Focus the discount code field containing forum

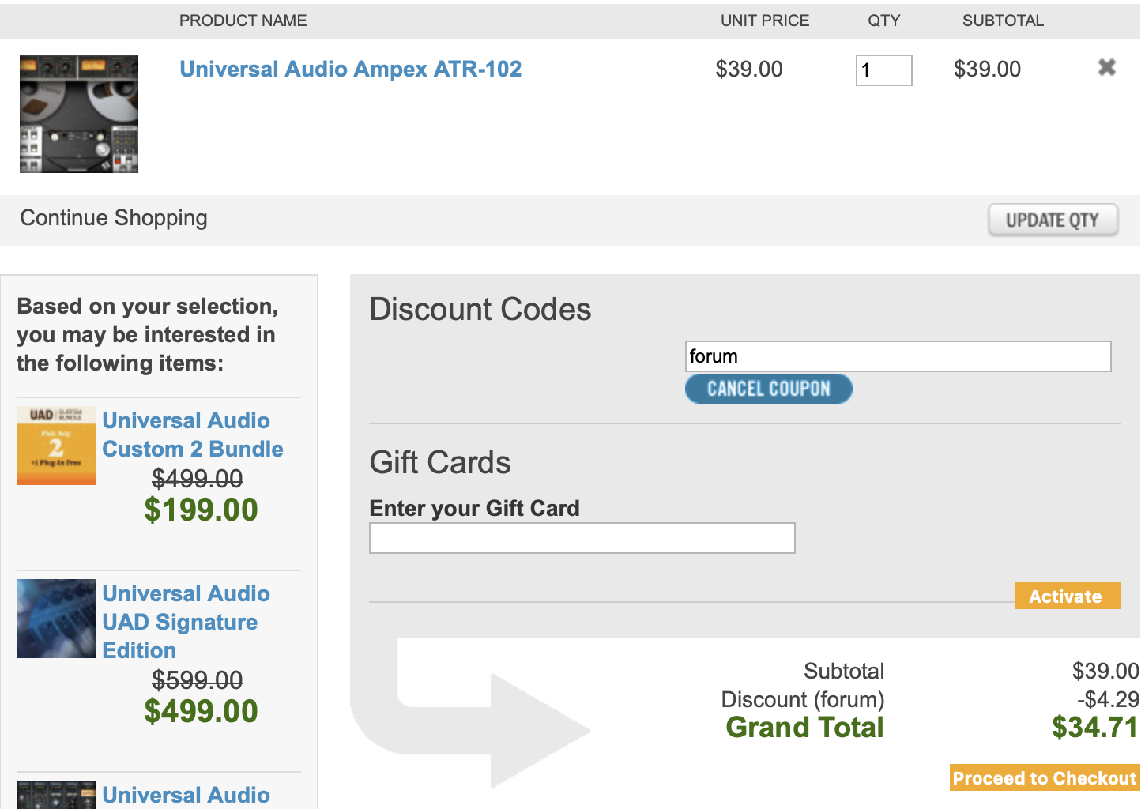pyautogui.click(x=898, y=356)
